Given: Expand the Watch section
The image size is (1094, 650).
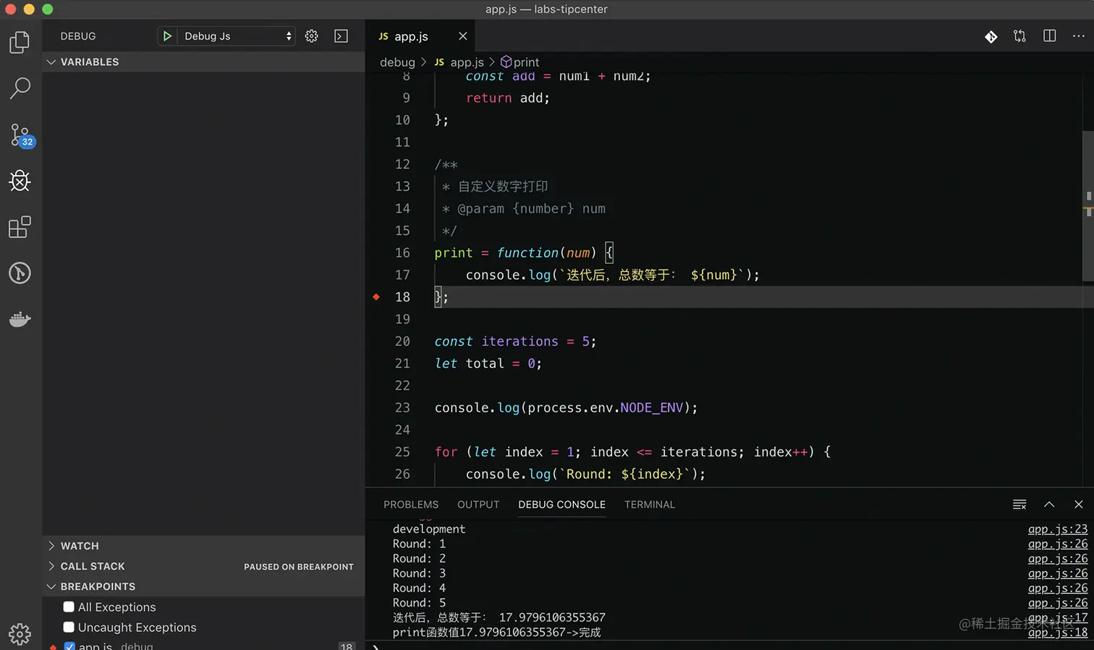Looking at the screenshot, I should click(203, 546).
